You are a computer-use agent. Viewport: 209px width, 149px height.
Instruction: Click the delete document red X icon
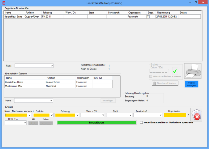point(196,114)
